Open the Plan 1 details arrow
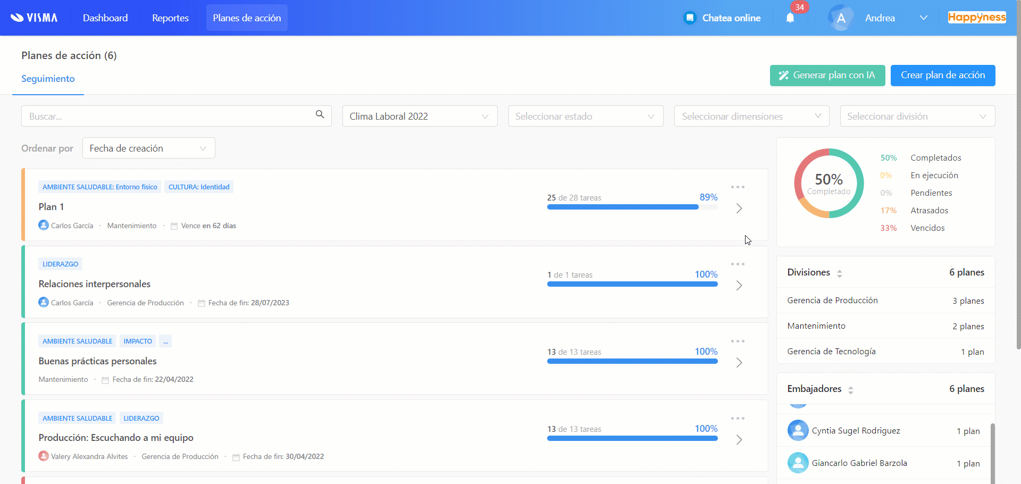The image size is (1021, 484). point(739,208)
